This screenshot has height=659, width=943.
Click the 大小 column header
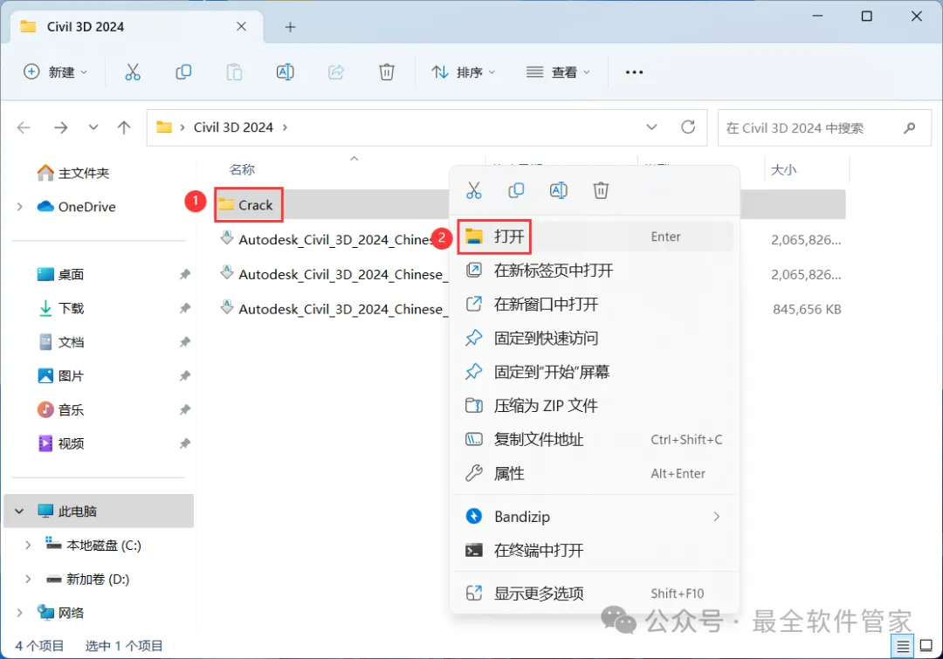[783, 169]
